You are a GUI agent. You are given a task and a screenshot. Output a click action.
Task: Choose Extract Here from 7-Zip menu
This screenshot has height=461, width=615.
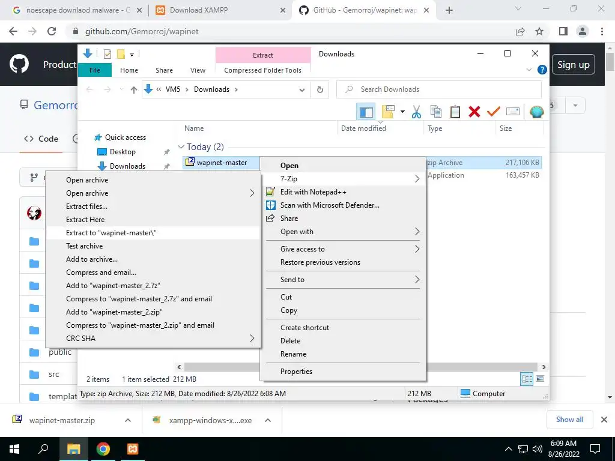153,220
